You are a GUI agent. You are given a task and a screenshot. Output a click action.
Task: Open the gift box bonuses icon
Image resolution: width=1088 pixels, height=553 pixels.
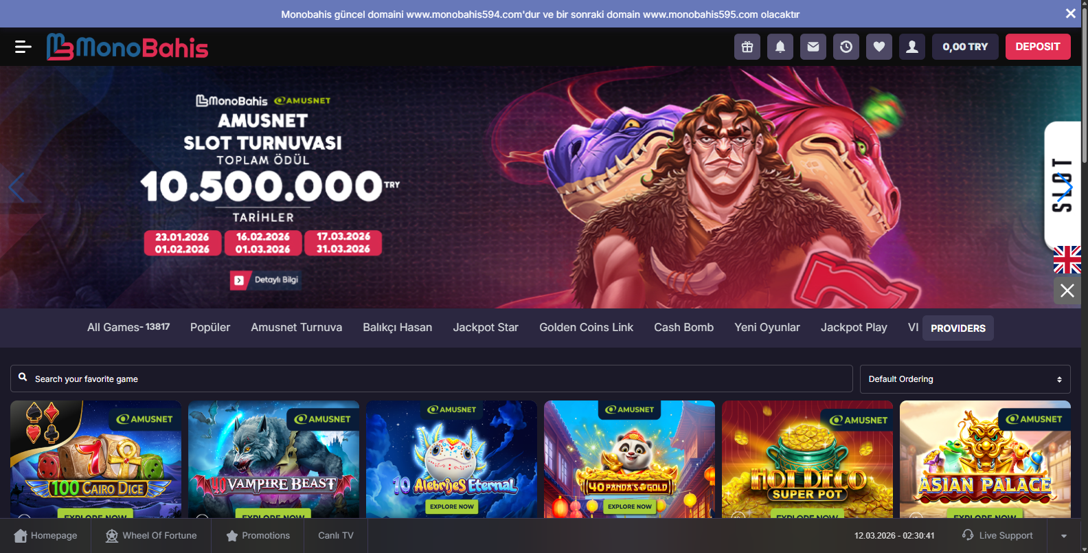click(x=747, y=47)
